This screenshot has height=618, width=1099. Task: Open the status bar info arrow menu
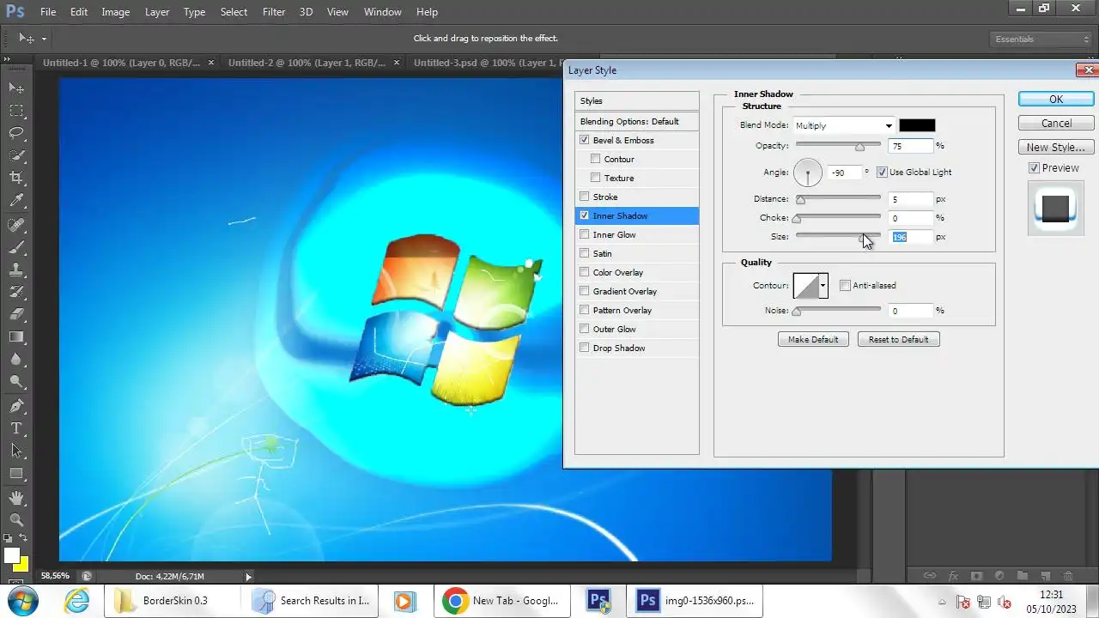coord(249,577)
